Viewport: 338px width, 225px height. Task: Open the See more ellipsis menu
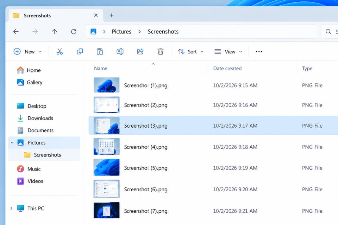(x=259, y=51)
